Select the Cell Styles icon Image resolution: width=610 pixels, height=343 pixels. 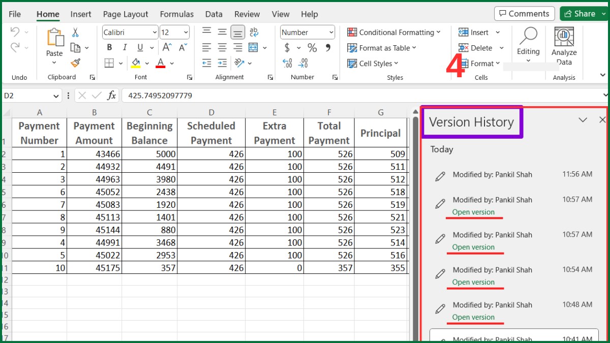[x=352, y=63]
